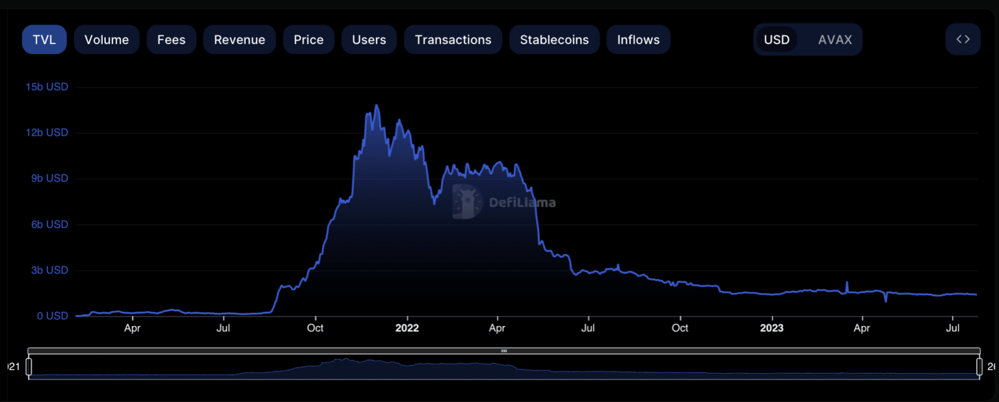Switch denomination to AVAX
This screenshot has height=402, width=999.
point(834,40)
